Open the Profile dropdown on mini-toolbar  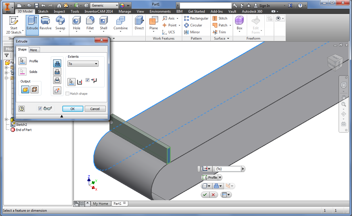coord(220,178)
